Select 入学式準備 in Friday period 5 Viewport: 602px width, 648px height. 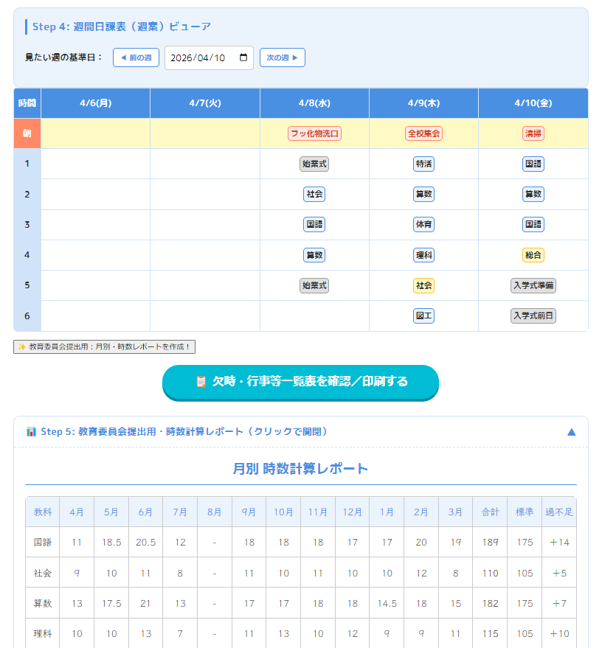point(533,285)
